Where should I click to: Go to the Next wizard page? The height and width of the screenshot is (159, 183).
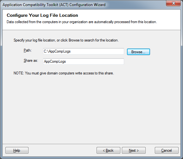pos(134,150)
